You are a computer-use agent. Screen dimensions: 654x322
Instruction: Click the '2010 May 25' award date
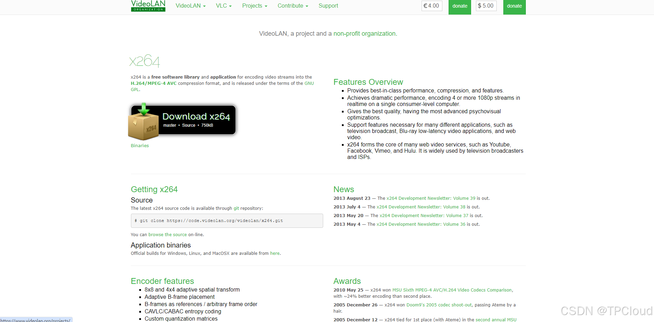pos(348,290)
